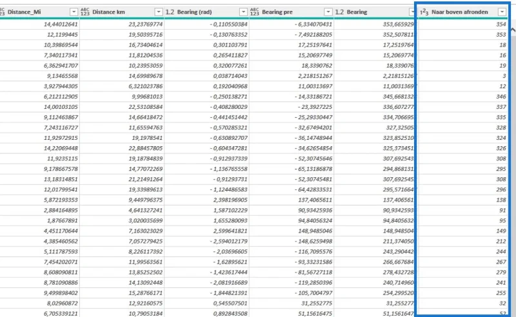Select cell 23,23769774 in Distance km
Viewport: 516px width, 317px height.
(x=146, y=24)
